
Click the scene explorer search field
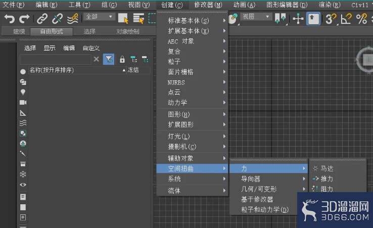tap(56, 59)
